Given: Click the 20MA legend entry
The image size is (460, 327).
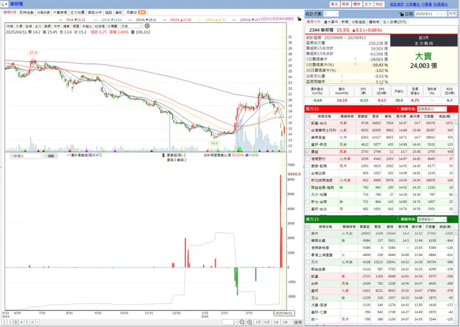Looking at the screenshot, I should point(146,20).
